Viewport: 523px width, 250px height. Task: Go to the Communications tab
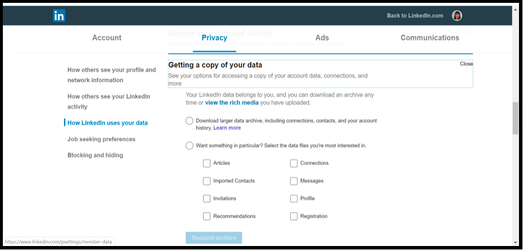pyautogui.click(x=429, y=38)
